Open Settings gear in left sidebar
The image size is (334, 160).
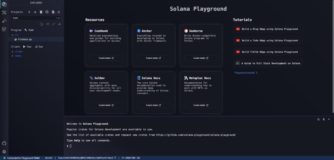[x=4, y=152]
